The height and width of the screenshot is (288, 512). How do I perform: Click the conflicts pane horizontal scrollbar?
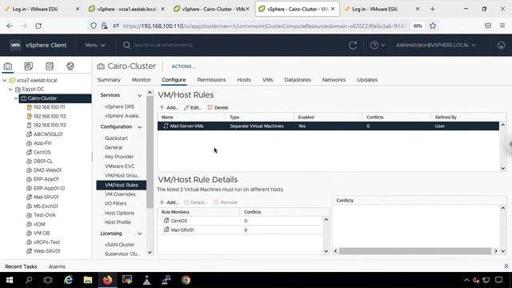pos(414,251)
